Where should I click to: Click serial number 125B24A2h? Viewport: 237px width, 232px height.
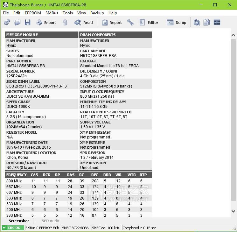point(17,76)
